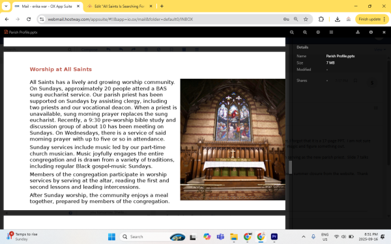Click the pinned extension icon beside downloads
The image size is (391, 244).
[349, 19]
